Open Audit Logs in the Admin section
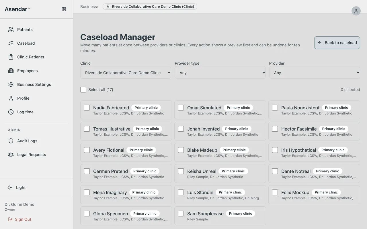Viewport: 367px width, 229px height. pos(36,141)
